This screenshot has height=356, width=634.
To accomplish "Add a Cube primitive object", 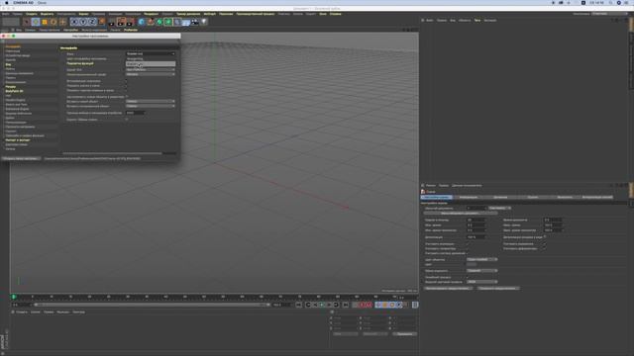I will 141,22.
